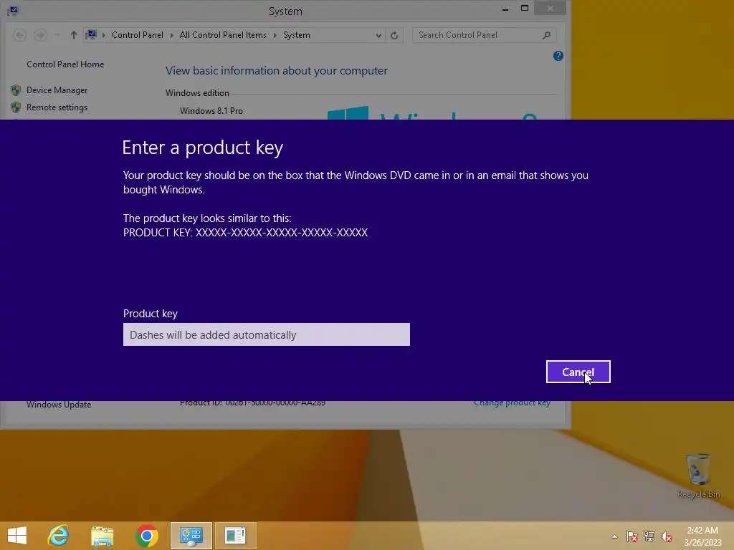Click the Device Manager shield icon

pyautogui.click(x=16, y=90)
